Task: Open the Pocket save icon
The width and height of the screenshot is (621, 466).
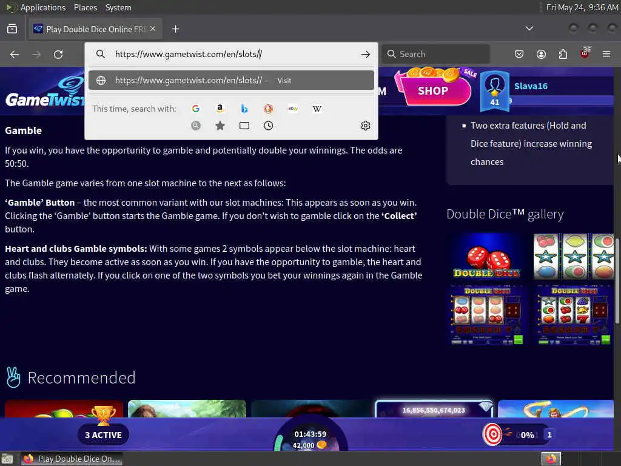Action: (x=519, y=54)
